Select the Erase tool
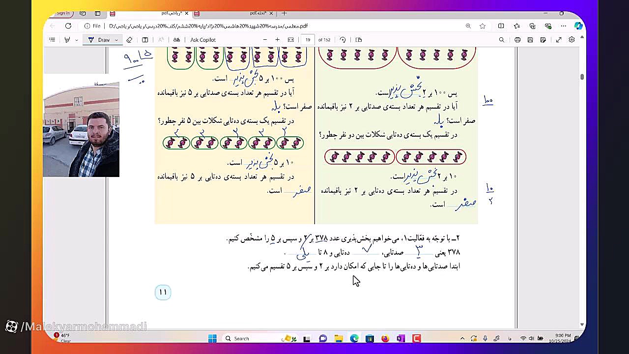The image size is (629, 354). coord(129,40)
